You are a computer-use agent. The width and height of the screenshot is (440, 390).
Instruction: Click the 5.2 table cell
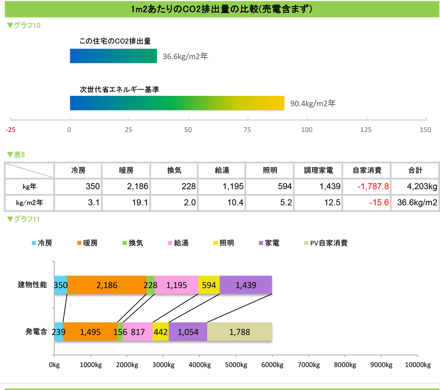(x=270, y=202)
